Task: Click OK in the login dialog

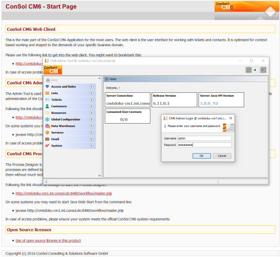Action: point(202,156)
